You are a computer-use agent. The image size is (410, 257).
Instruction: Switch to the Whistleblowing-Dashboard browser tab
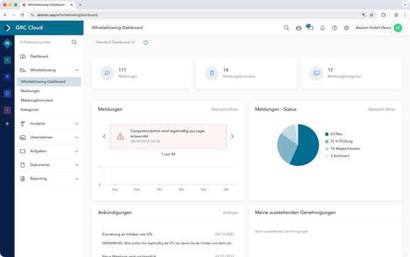coord(46,5)
